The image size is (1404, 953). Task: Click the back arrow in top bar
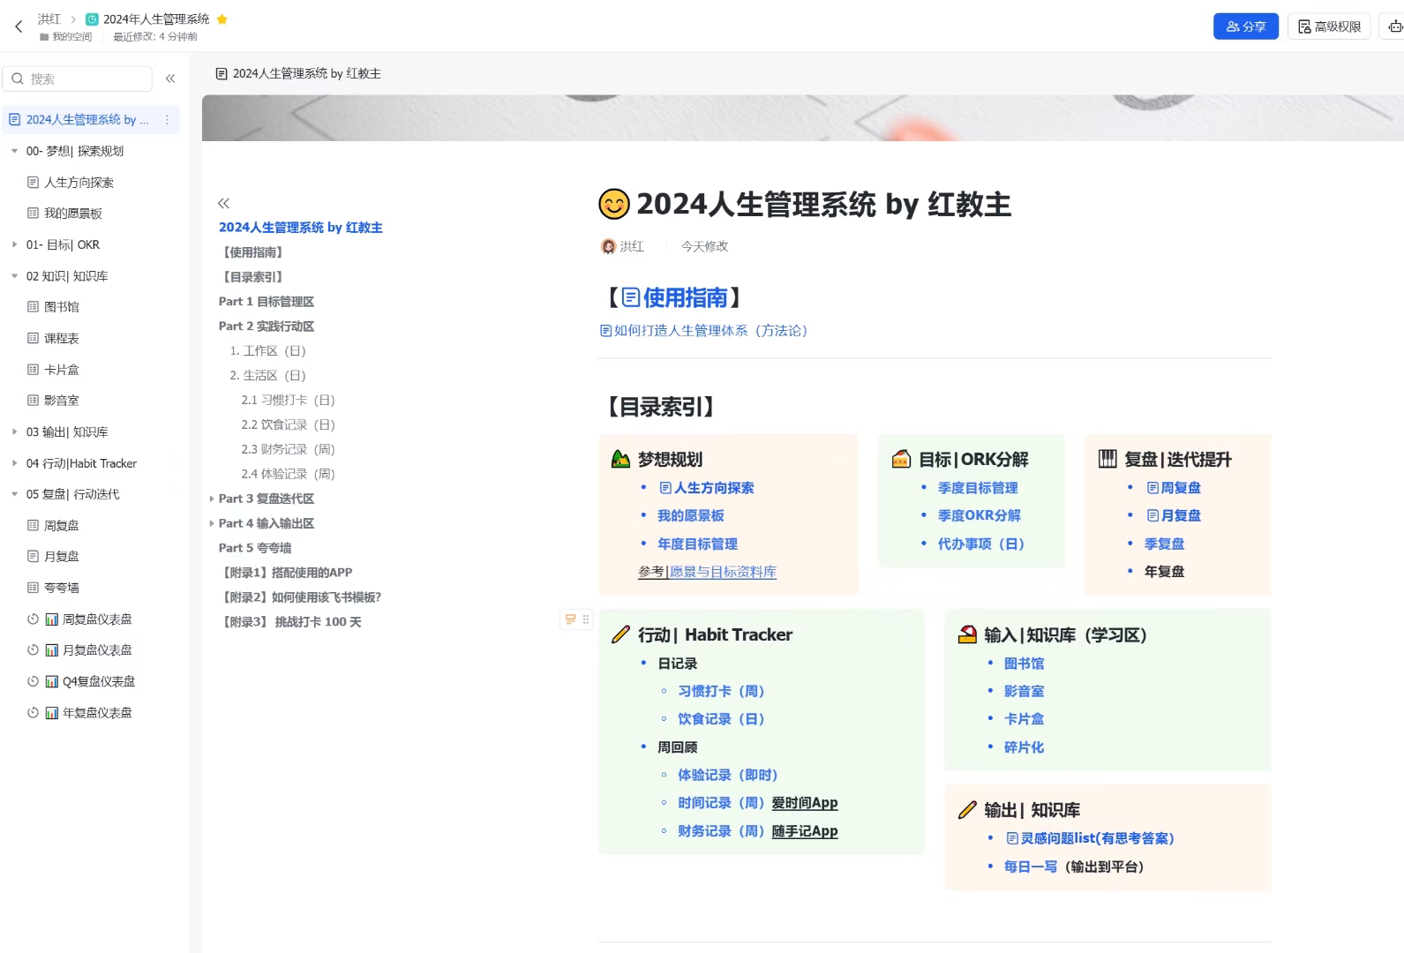(x=19, y=26)
